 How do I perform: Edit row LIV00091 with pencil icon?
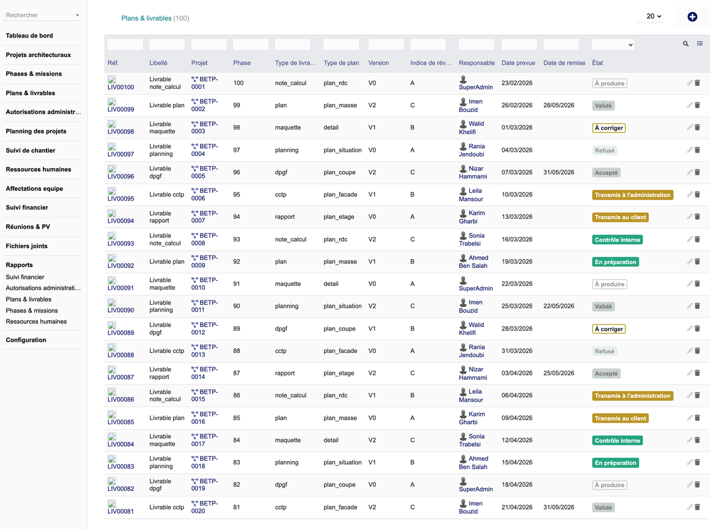689,284
